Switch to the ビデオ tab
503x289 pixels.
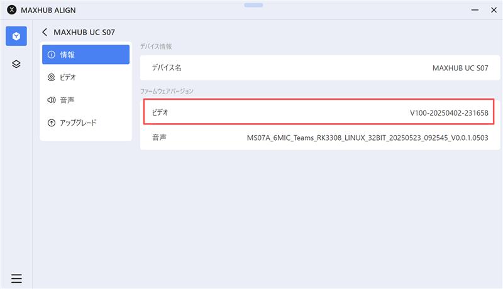point(86,77)
